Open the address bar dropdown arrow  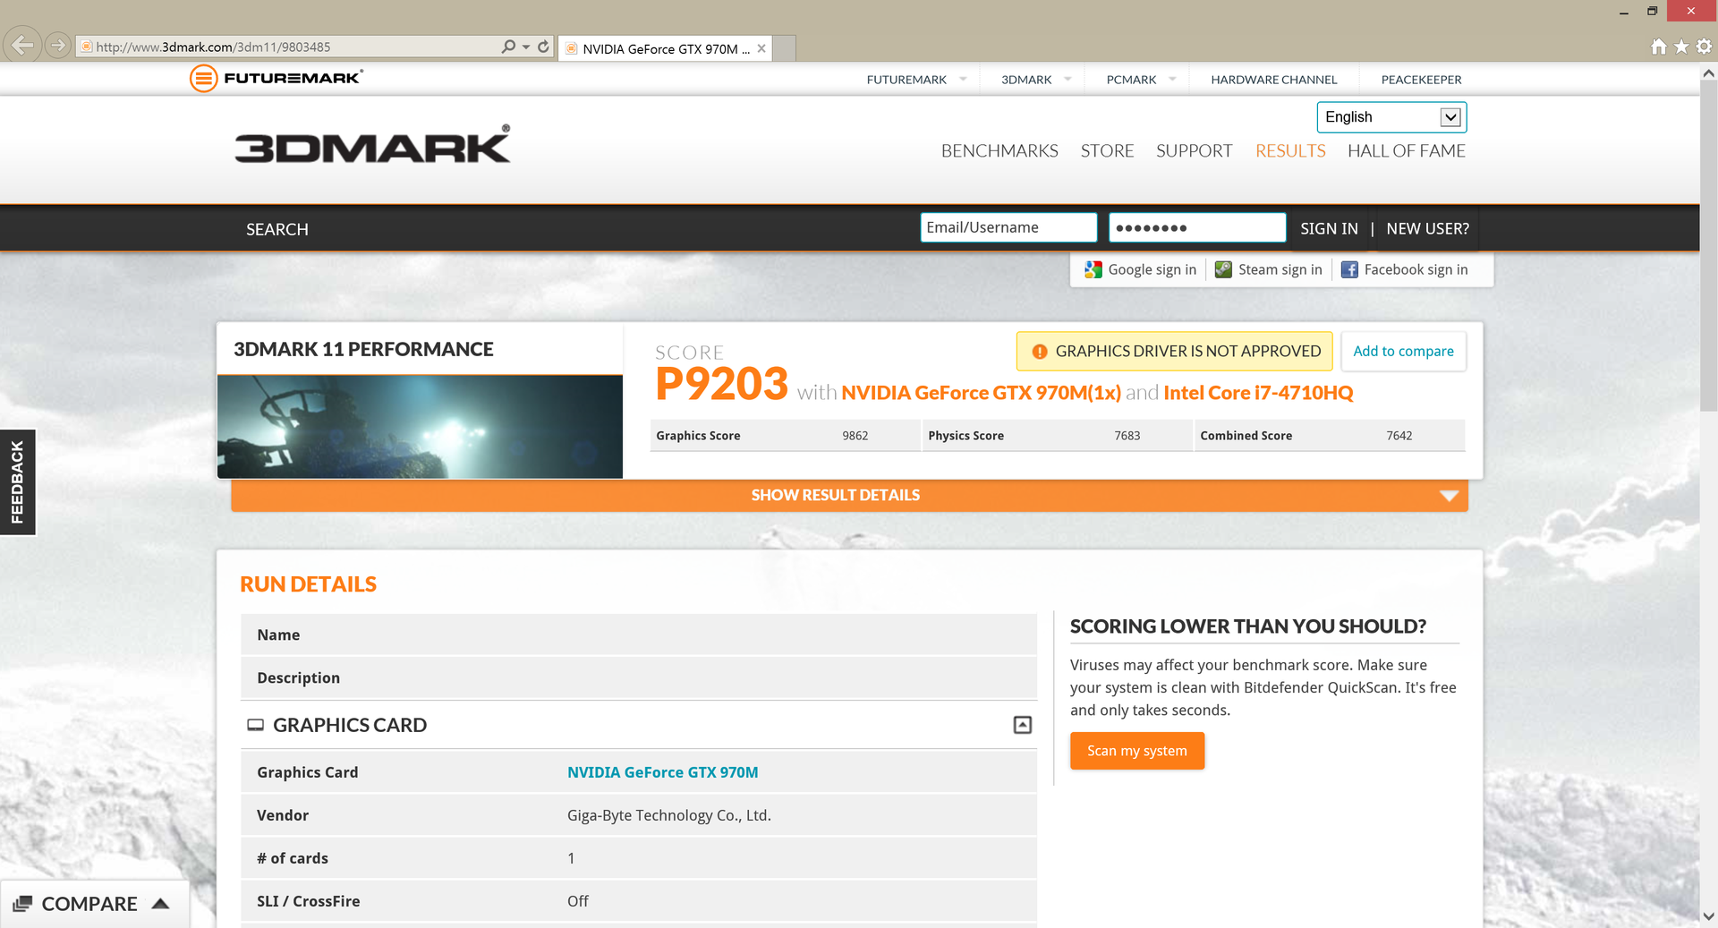pyautogui.click(x=526, y=47)
